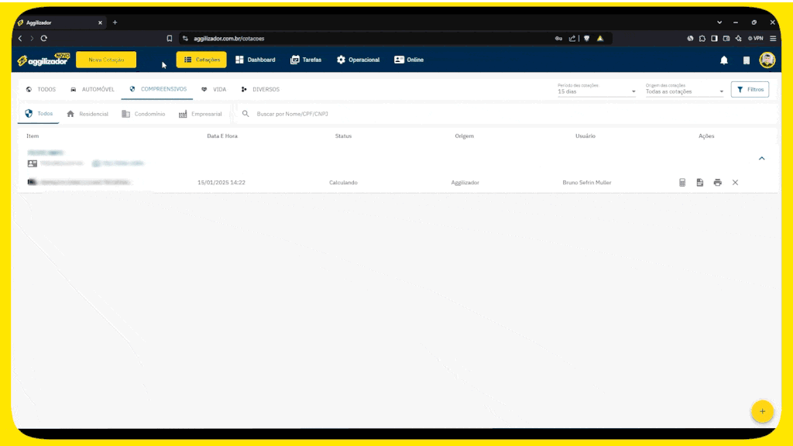Bookmark the page via the address bar icon
The height and width of the screenshot is (446, 793).
[x=170, y=38]
